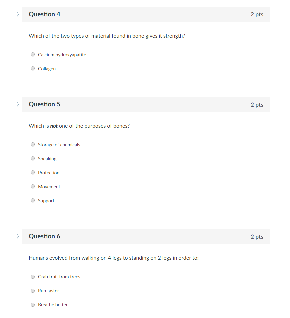Select Calcium hydroxyapatite answer
The width and height of the screenshot is (290, 318).
(x=33, y=54)
